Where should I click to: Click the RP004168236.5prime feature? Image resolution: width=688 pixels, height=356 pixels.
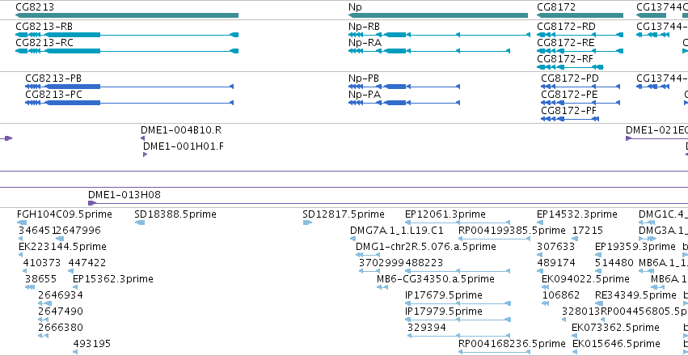pyautogui.click(x=495, y=352)
